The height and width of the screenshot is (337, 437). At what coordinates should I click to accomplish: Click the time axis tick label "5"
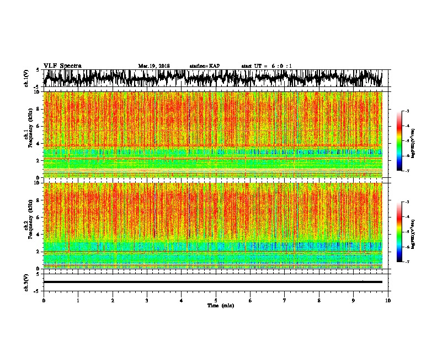(216, 301)
